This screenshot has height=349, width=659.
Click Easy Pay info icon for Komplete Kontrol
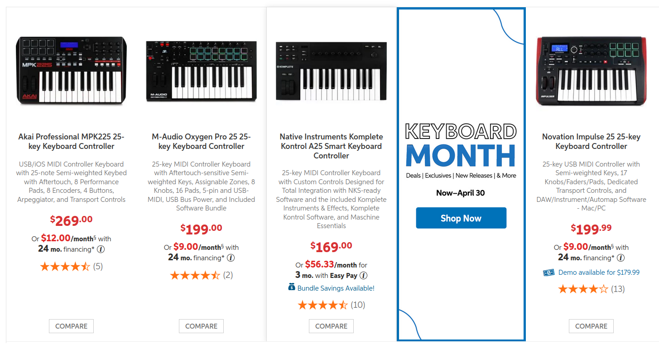click(363, 275)
